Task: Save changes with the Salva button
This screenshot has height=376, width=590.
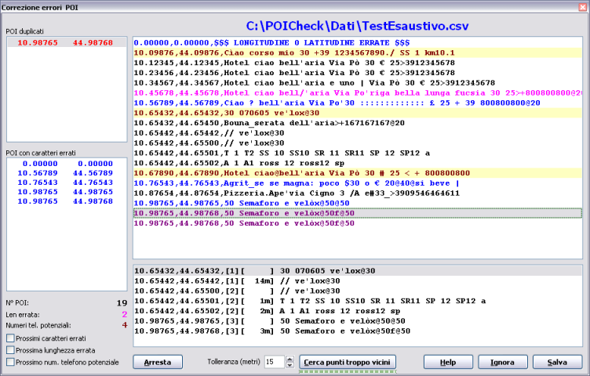Action: (558, 362)
